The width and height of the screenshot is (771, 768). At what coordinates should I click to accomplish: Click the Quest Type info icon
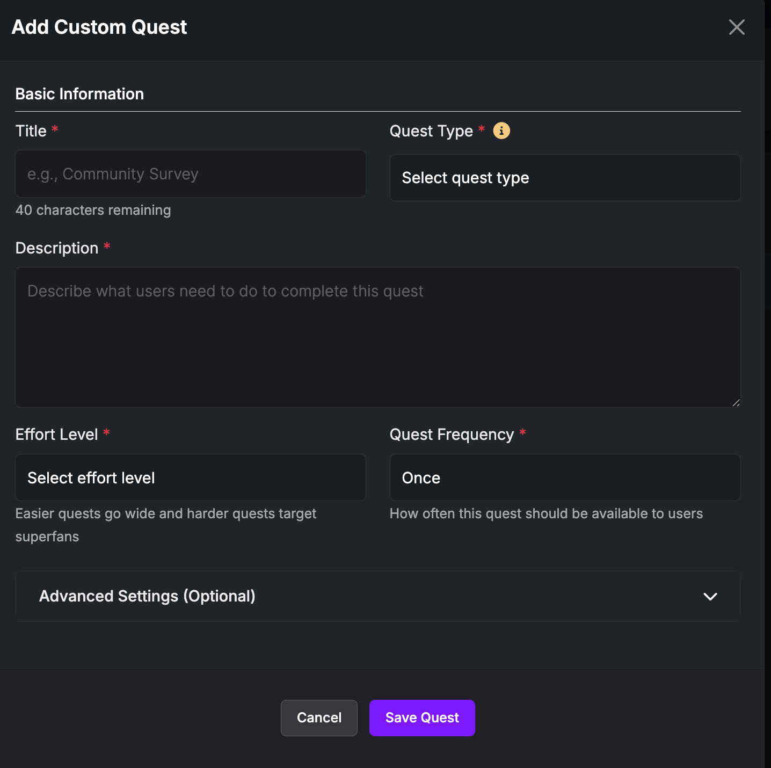pos(501,131)
